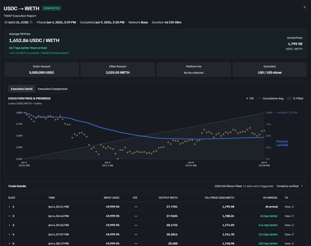Open View transaction link for slice 3
The width and height of the screenshot is (311, 246).
[289, 225]
